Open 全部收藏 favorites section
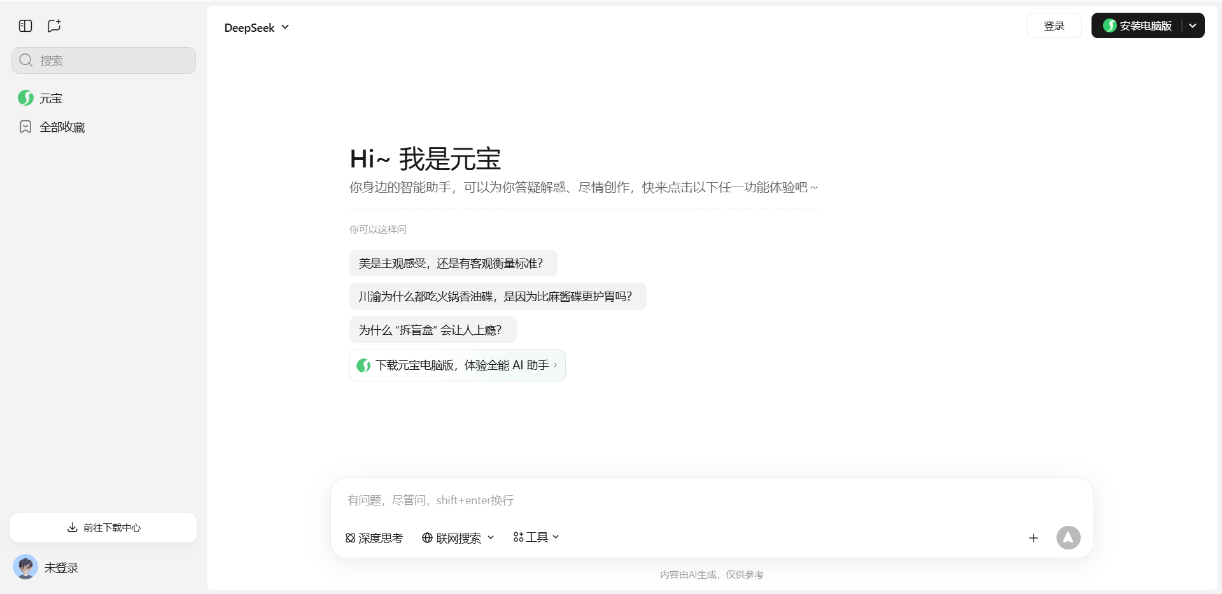1222x594 pixels. click(62, 127)
